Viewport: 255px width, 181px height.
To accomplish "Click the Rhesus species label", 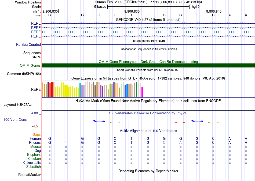I will click(35, 142).
